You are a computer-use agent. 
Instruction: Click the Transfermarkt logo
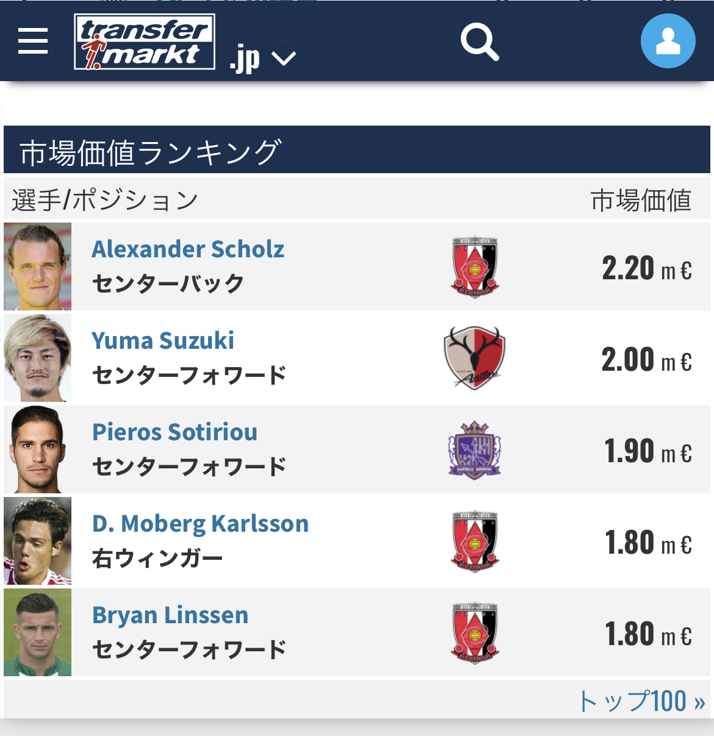pyautogui.click(x=145, y=41)
